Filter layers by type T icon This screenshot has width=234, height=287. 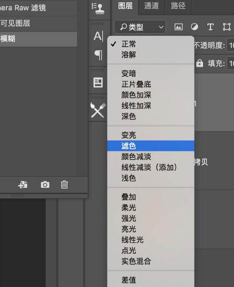210,27
